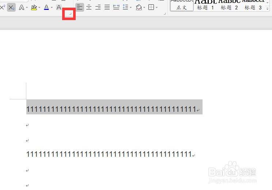Screen dimensions: 272x190
Task: Apply distributed alignment
Action: click(116, 7)
